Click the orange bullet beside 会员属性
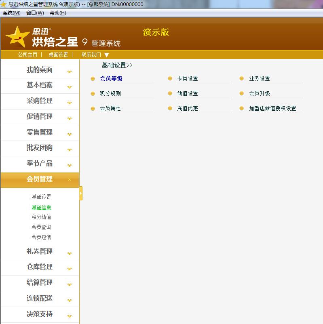Image resolution: width=323 pixels, height=324 pixels. pos(93,109)
